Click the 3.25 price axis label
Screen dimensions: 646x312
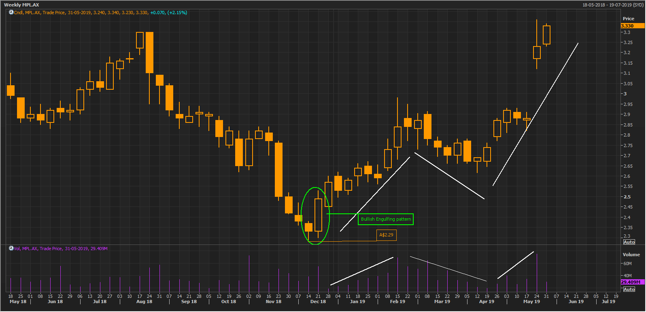pyautogui.click(x=628, y=42)
